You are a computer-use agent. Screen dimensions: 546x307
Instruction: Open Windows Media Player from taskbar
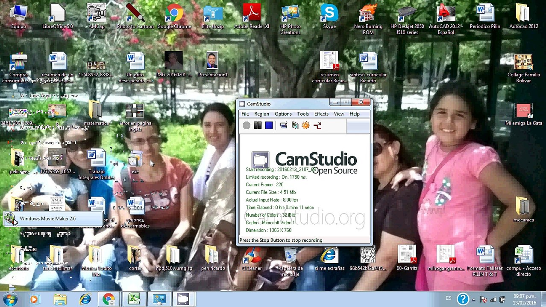pos(34,299)
